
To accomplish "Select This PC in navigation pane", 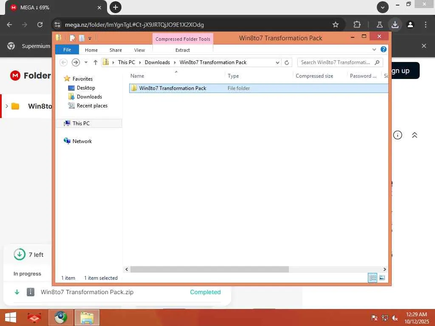I will pyautogui.click(x=89, y=124).
